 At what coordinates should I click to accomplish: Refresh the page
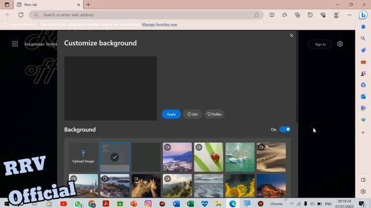(x=21, y=15)
